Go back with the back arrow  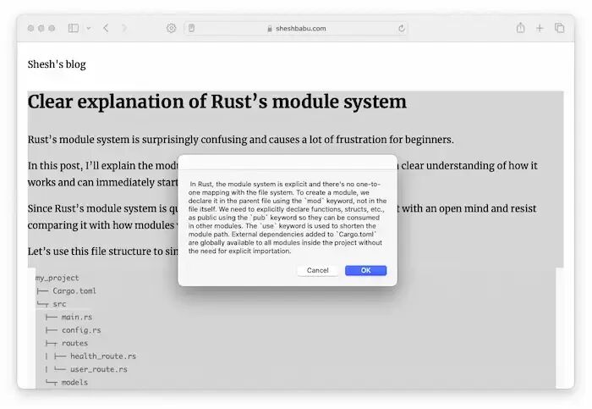106,28
